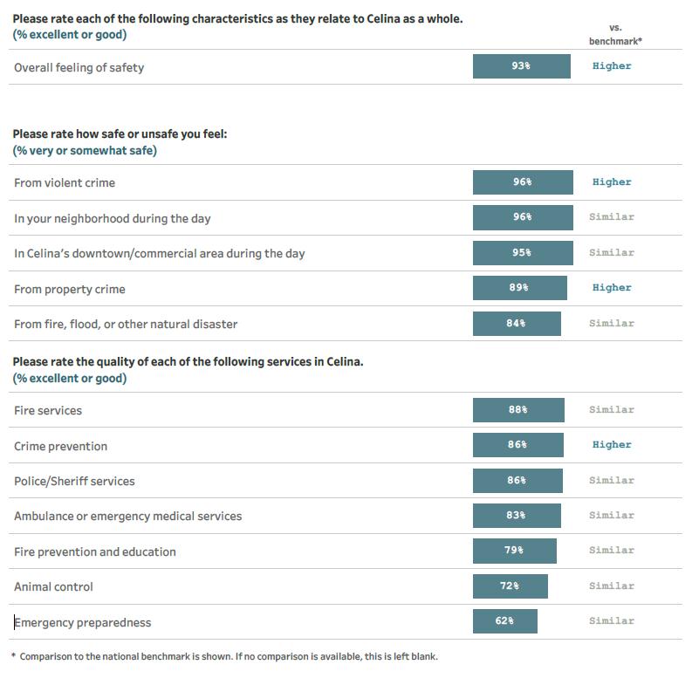This screenshot has height=678, width=699.
Task: Click the 89% property crime bar
Action: pyautogui.click(x=519, y=288)
